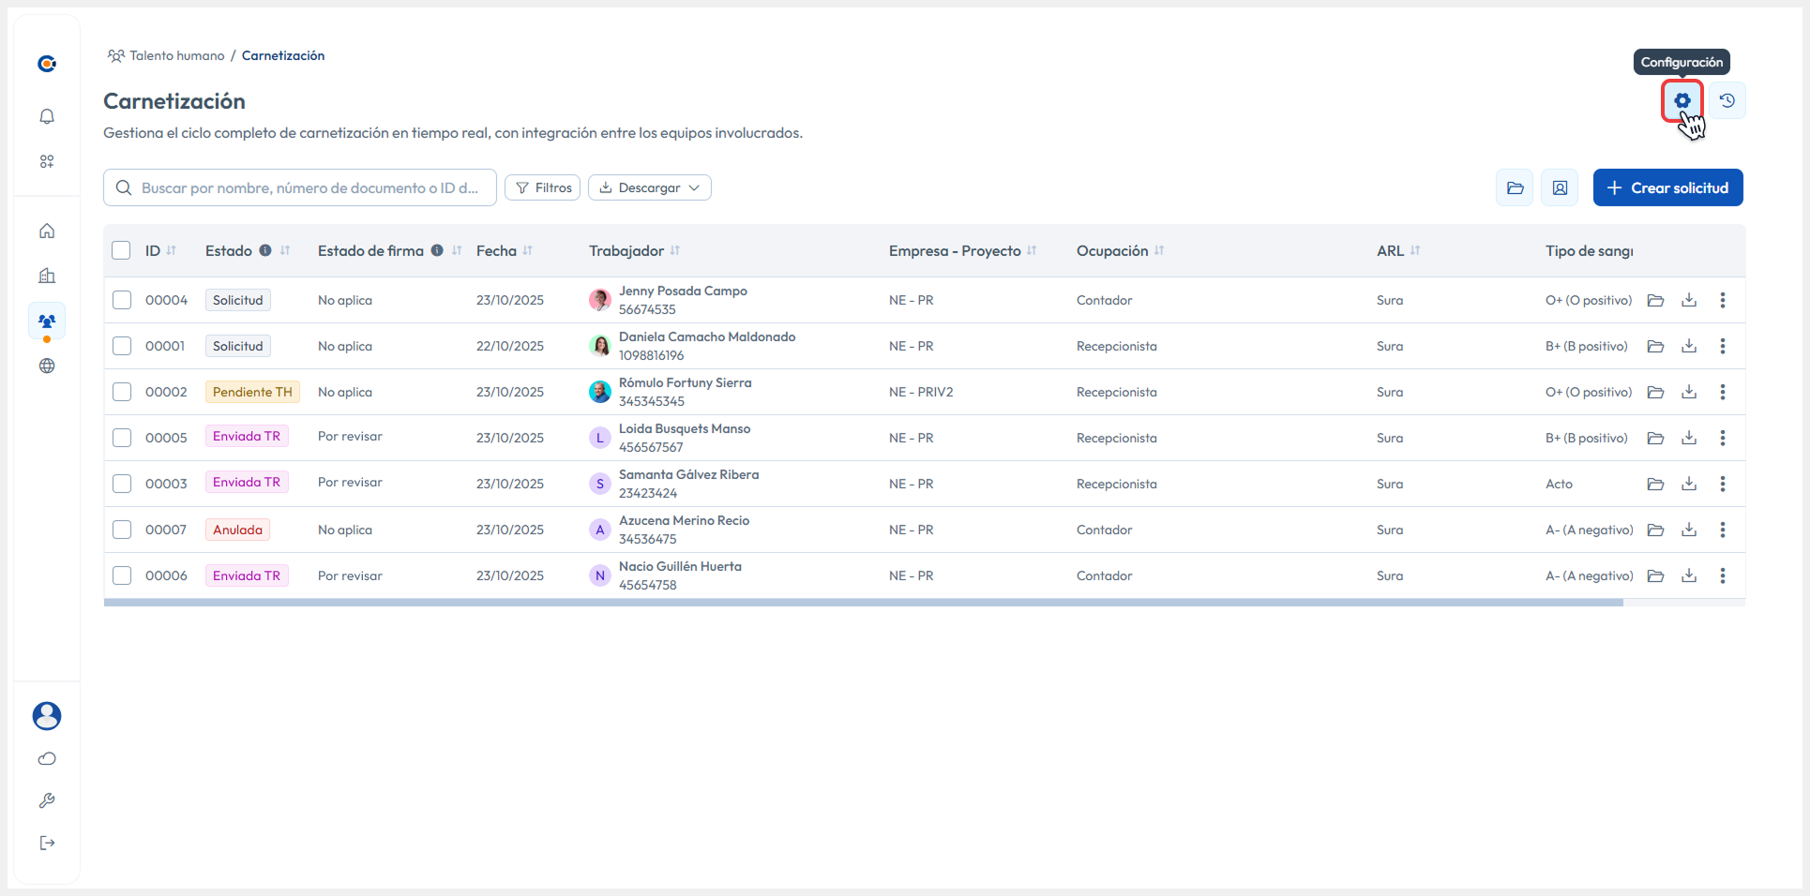1810x896 pixels.
Task: Open the Descargar dropdown
Action: pos(649,187)
